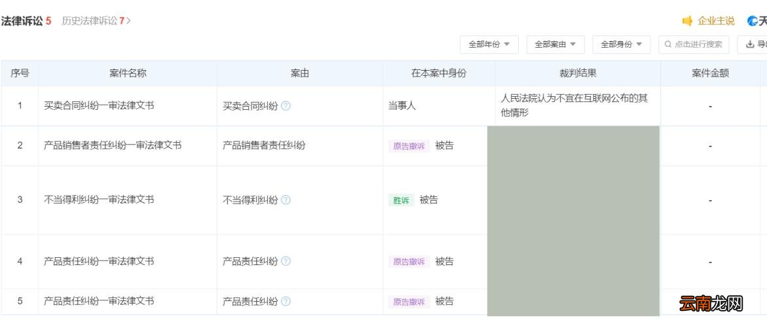This screenshot has height=322, width=767.
Task: Click the 案由 column header
Action: (x=300, y=73)
